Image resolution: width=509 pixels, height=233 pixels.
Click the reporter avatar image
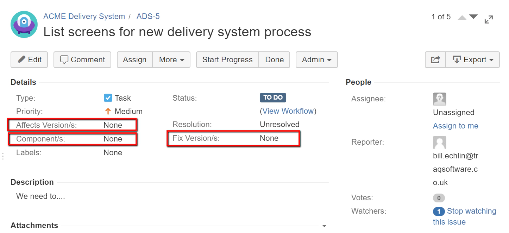coord(439,143)
